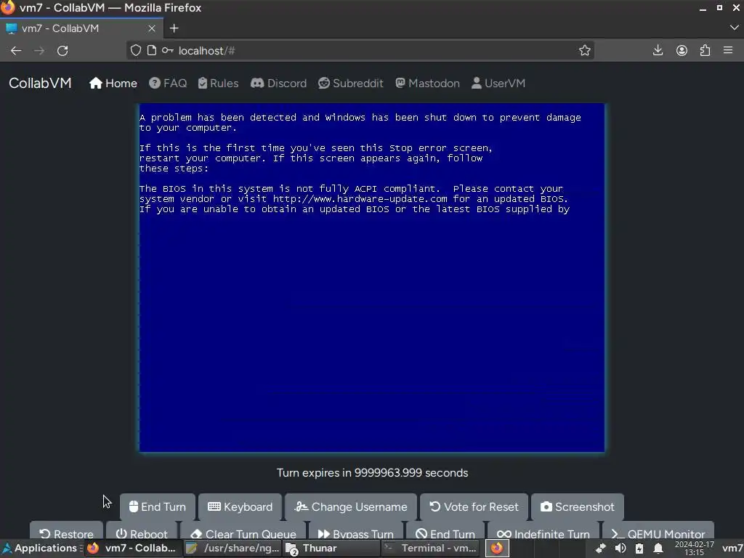Image resolution: width=744 pixels, height=558 pixels.
Task: Click the network connection tray icon
Action: 601,548
